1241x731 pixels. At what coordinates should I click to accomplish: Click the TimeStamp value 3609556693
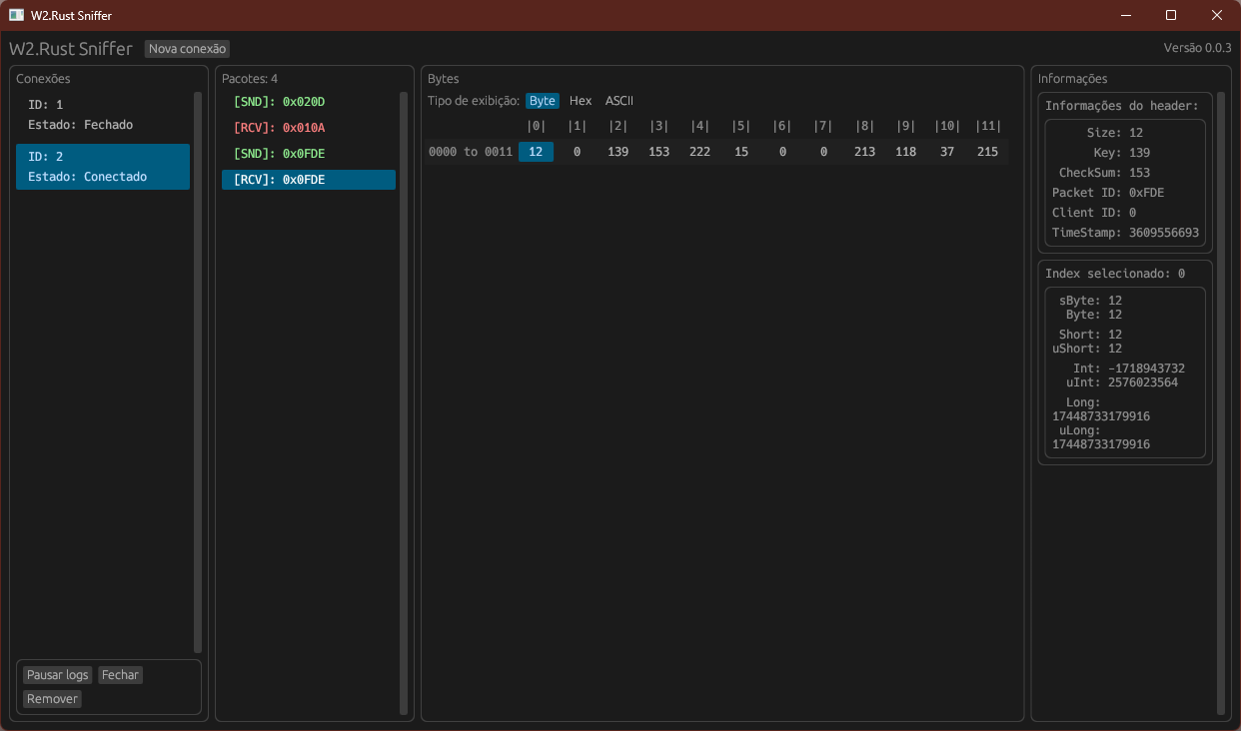(x=1164, y=233)
